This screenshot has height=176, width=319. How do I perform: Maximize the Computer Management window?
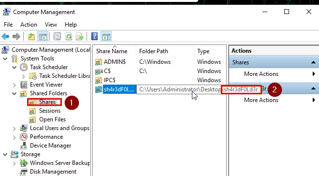click(x=287, y=12)
